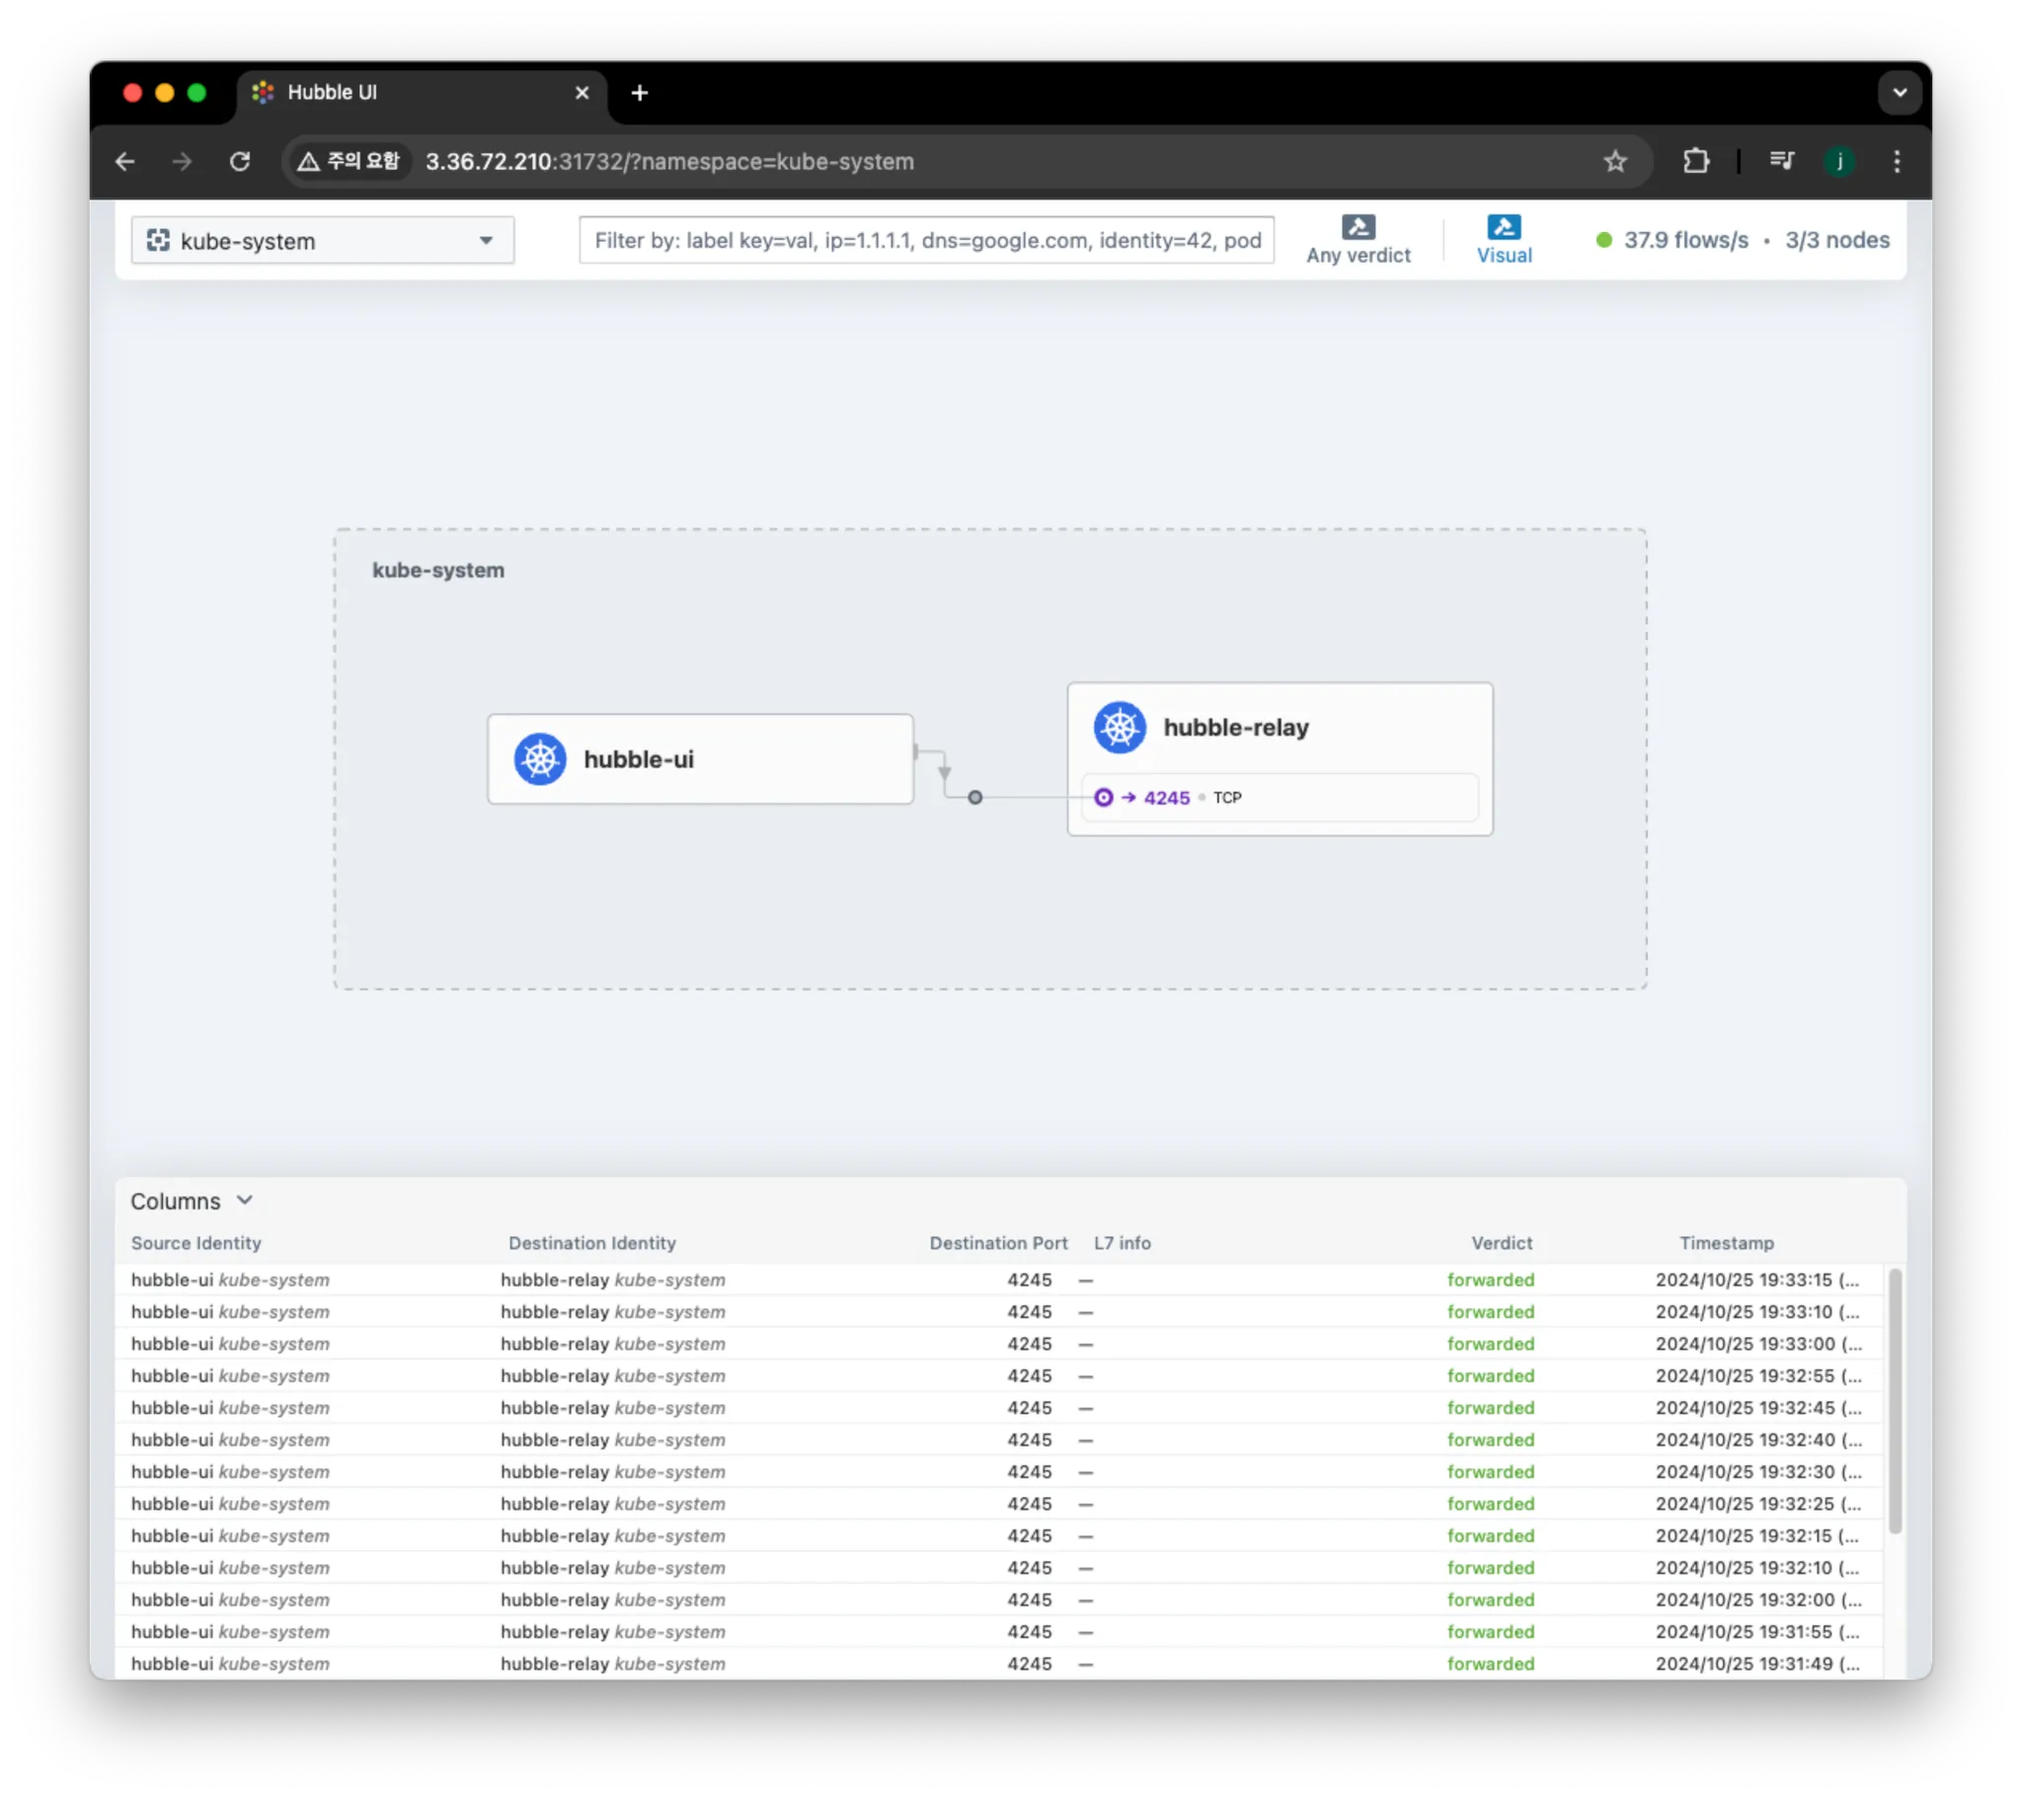The height and width of the screenshot is (1798, 2022).
Task: Open the browser extensions puzzle icon
Action: click(1695, 161)
